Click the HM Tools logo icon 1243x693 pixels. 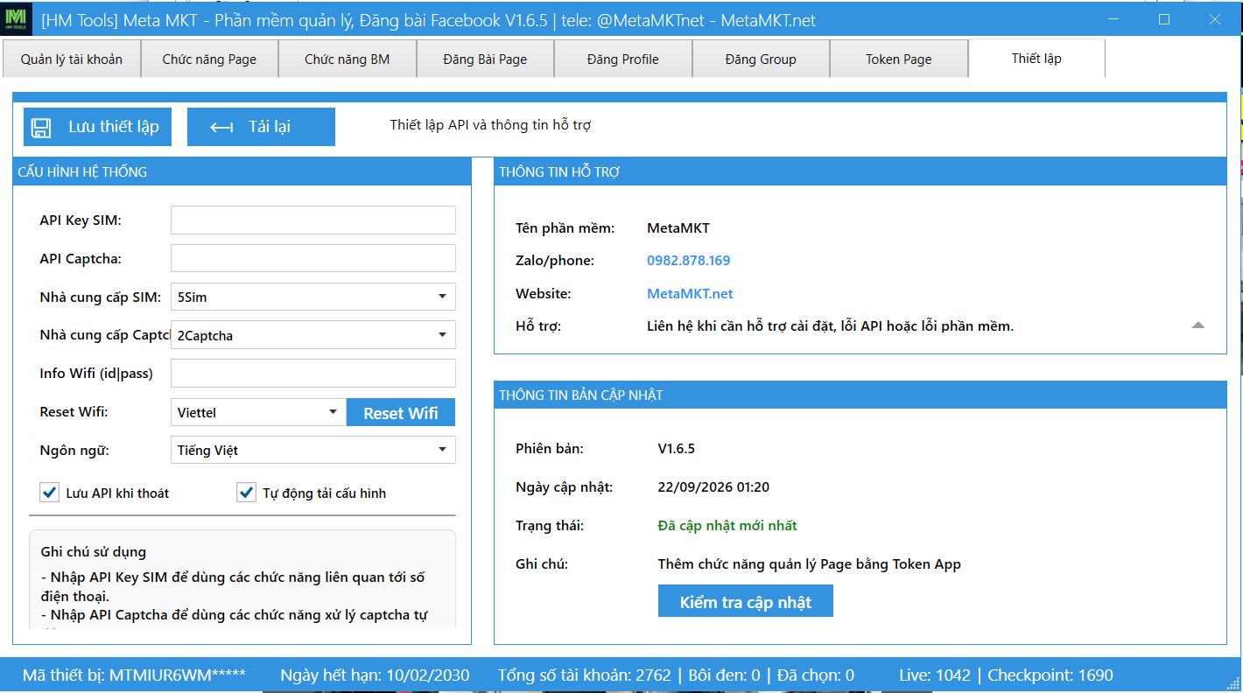pos(18,19)
